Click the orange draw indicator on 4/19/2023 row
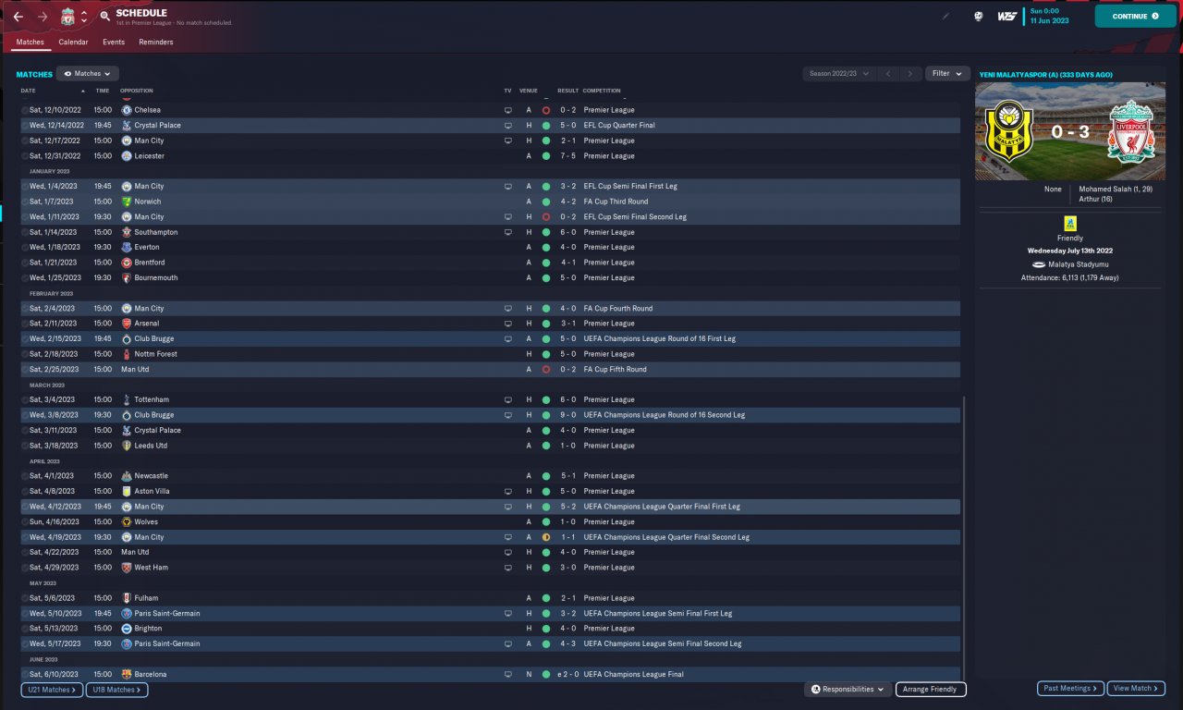This screenshot has height=710, width=1183. coord(546,537)
